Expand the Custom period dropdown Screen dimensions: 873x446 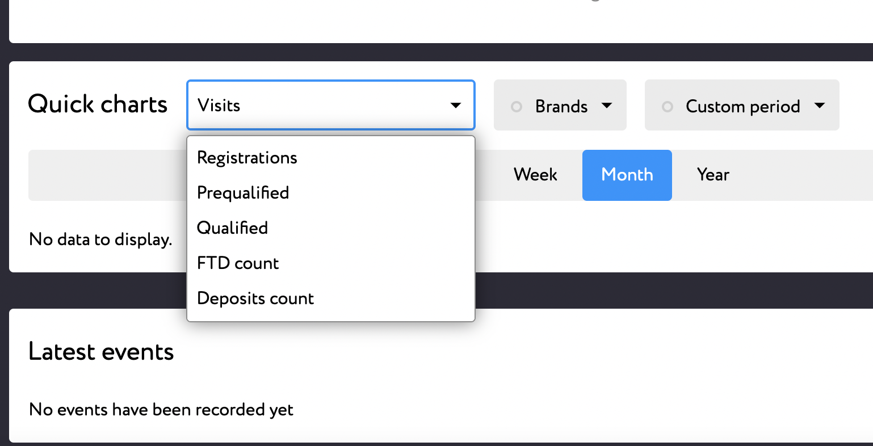tap(742, 106)
